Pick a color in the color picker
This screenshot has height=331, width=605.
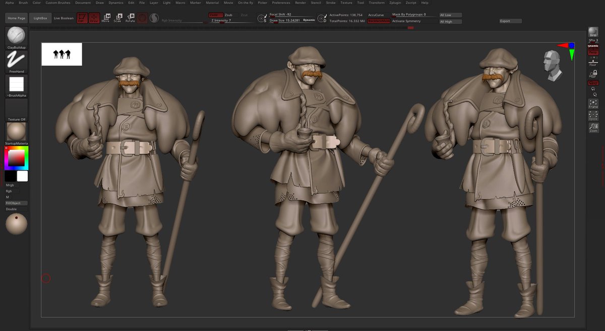pyautogui.click(x=17, y=158)
